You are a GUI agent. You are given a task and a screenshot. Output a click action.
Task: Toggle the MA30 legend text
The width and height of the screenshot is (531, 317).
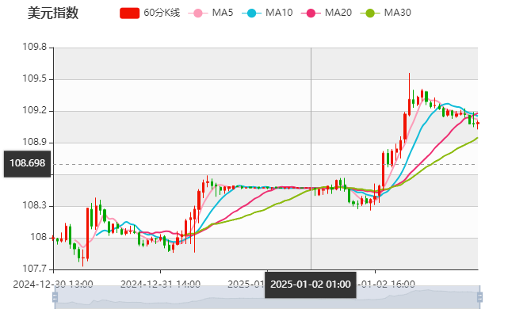coord(397,13)
